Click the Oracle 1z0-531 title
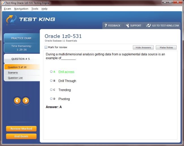Image resolution: width=184 pixels, height=146 pixels. coord(63,36)
